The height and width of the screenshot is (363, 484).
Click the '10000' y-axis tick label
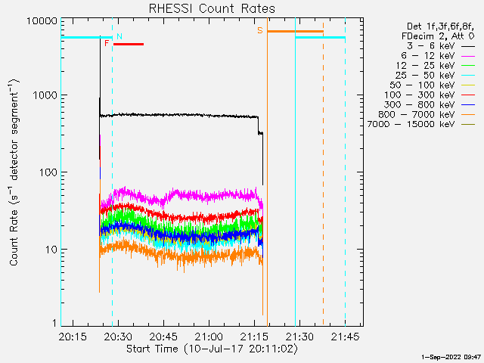[x=42, y=21]
